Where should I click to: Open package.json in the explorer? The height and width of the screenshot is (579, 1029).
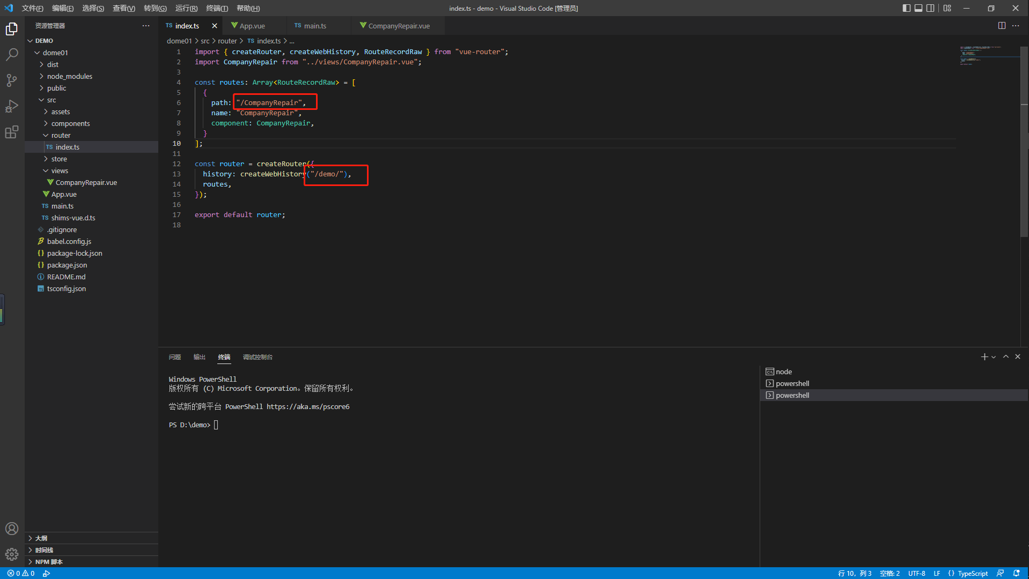(67, 265)
